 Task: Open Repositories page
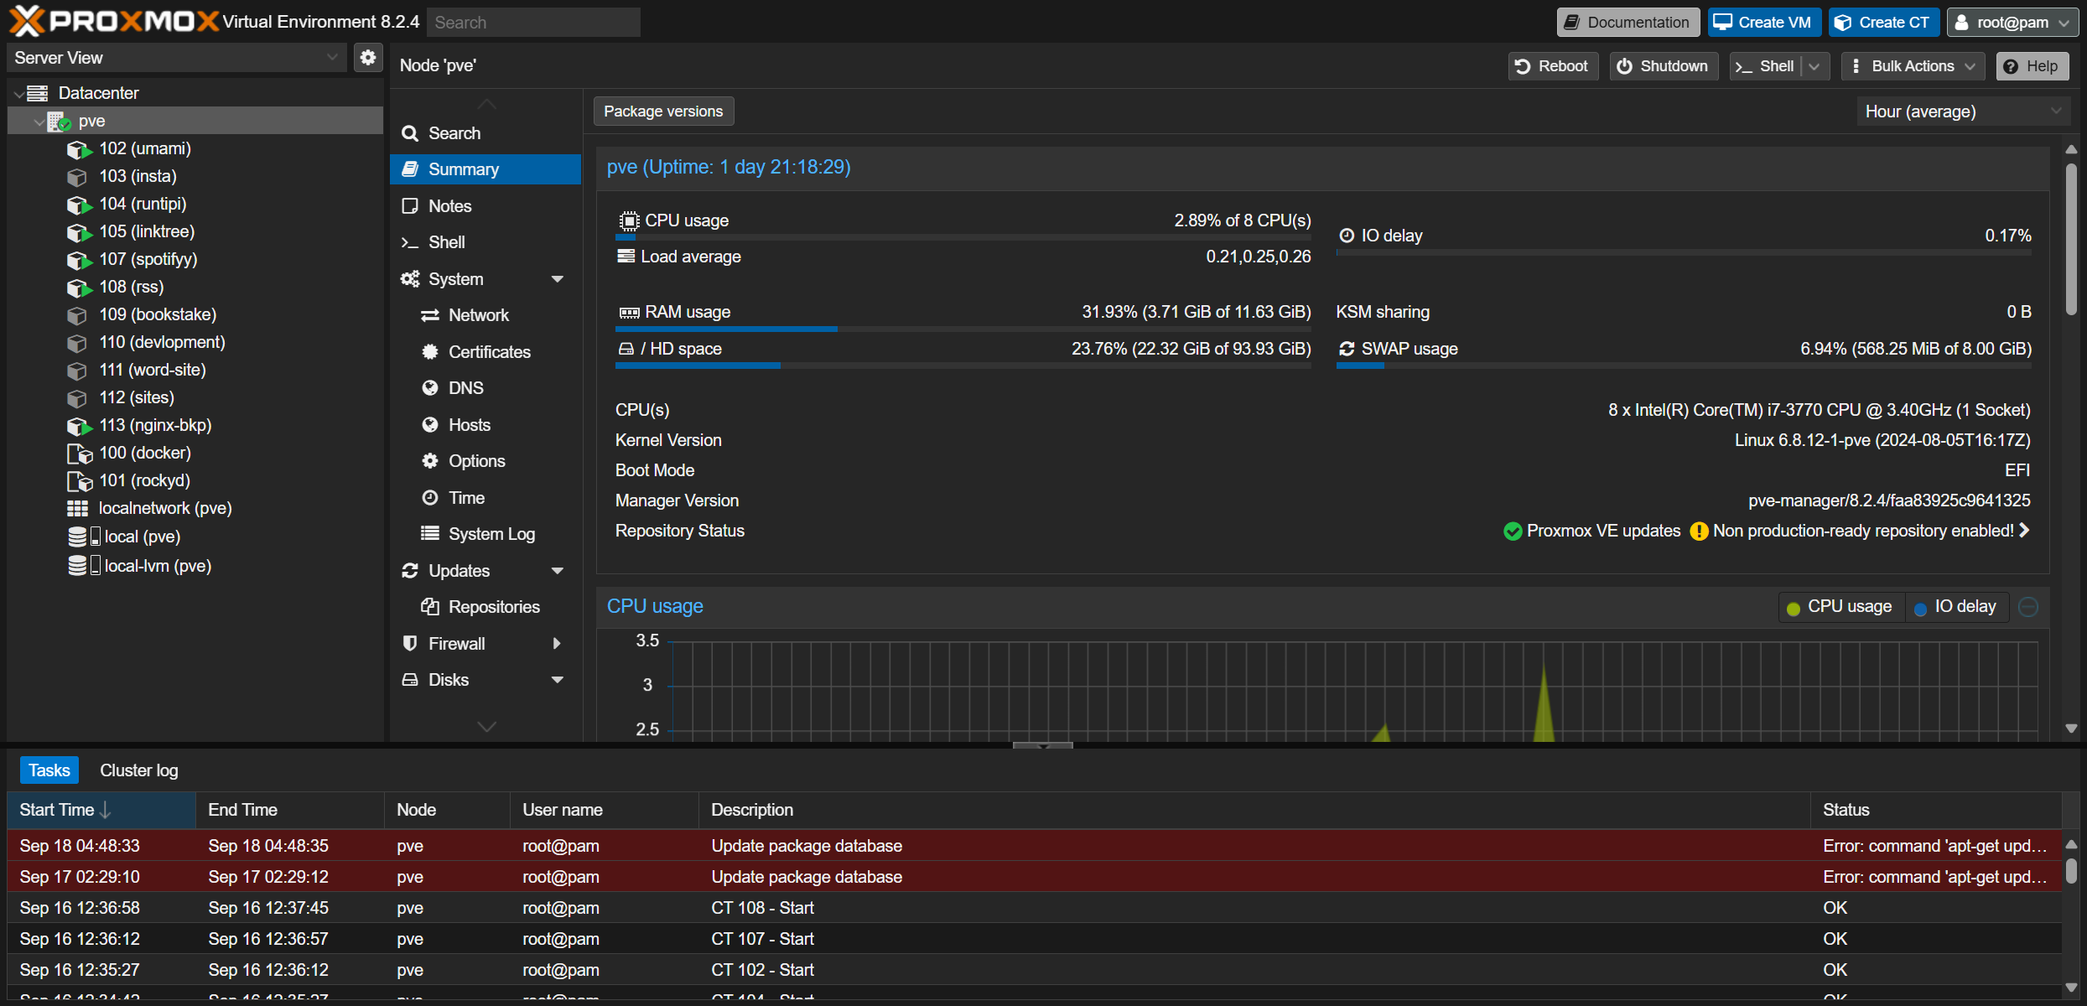coord(485,607)
